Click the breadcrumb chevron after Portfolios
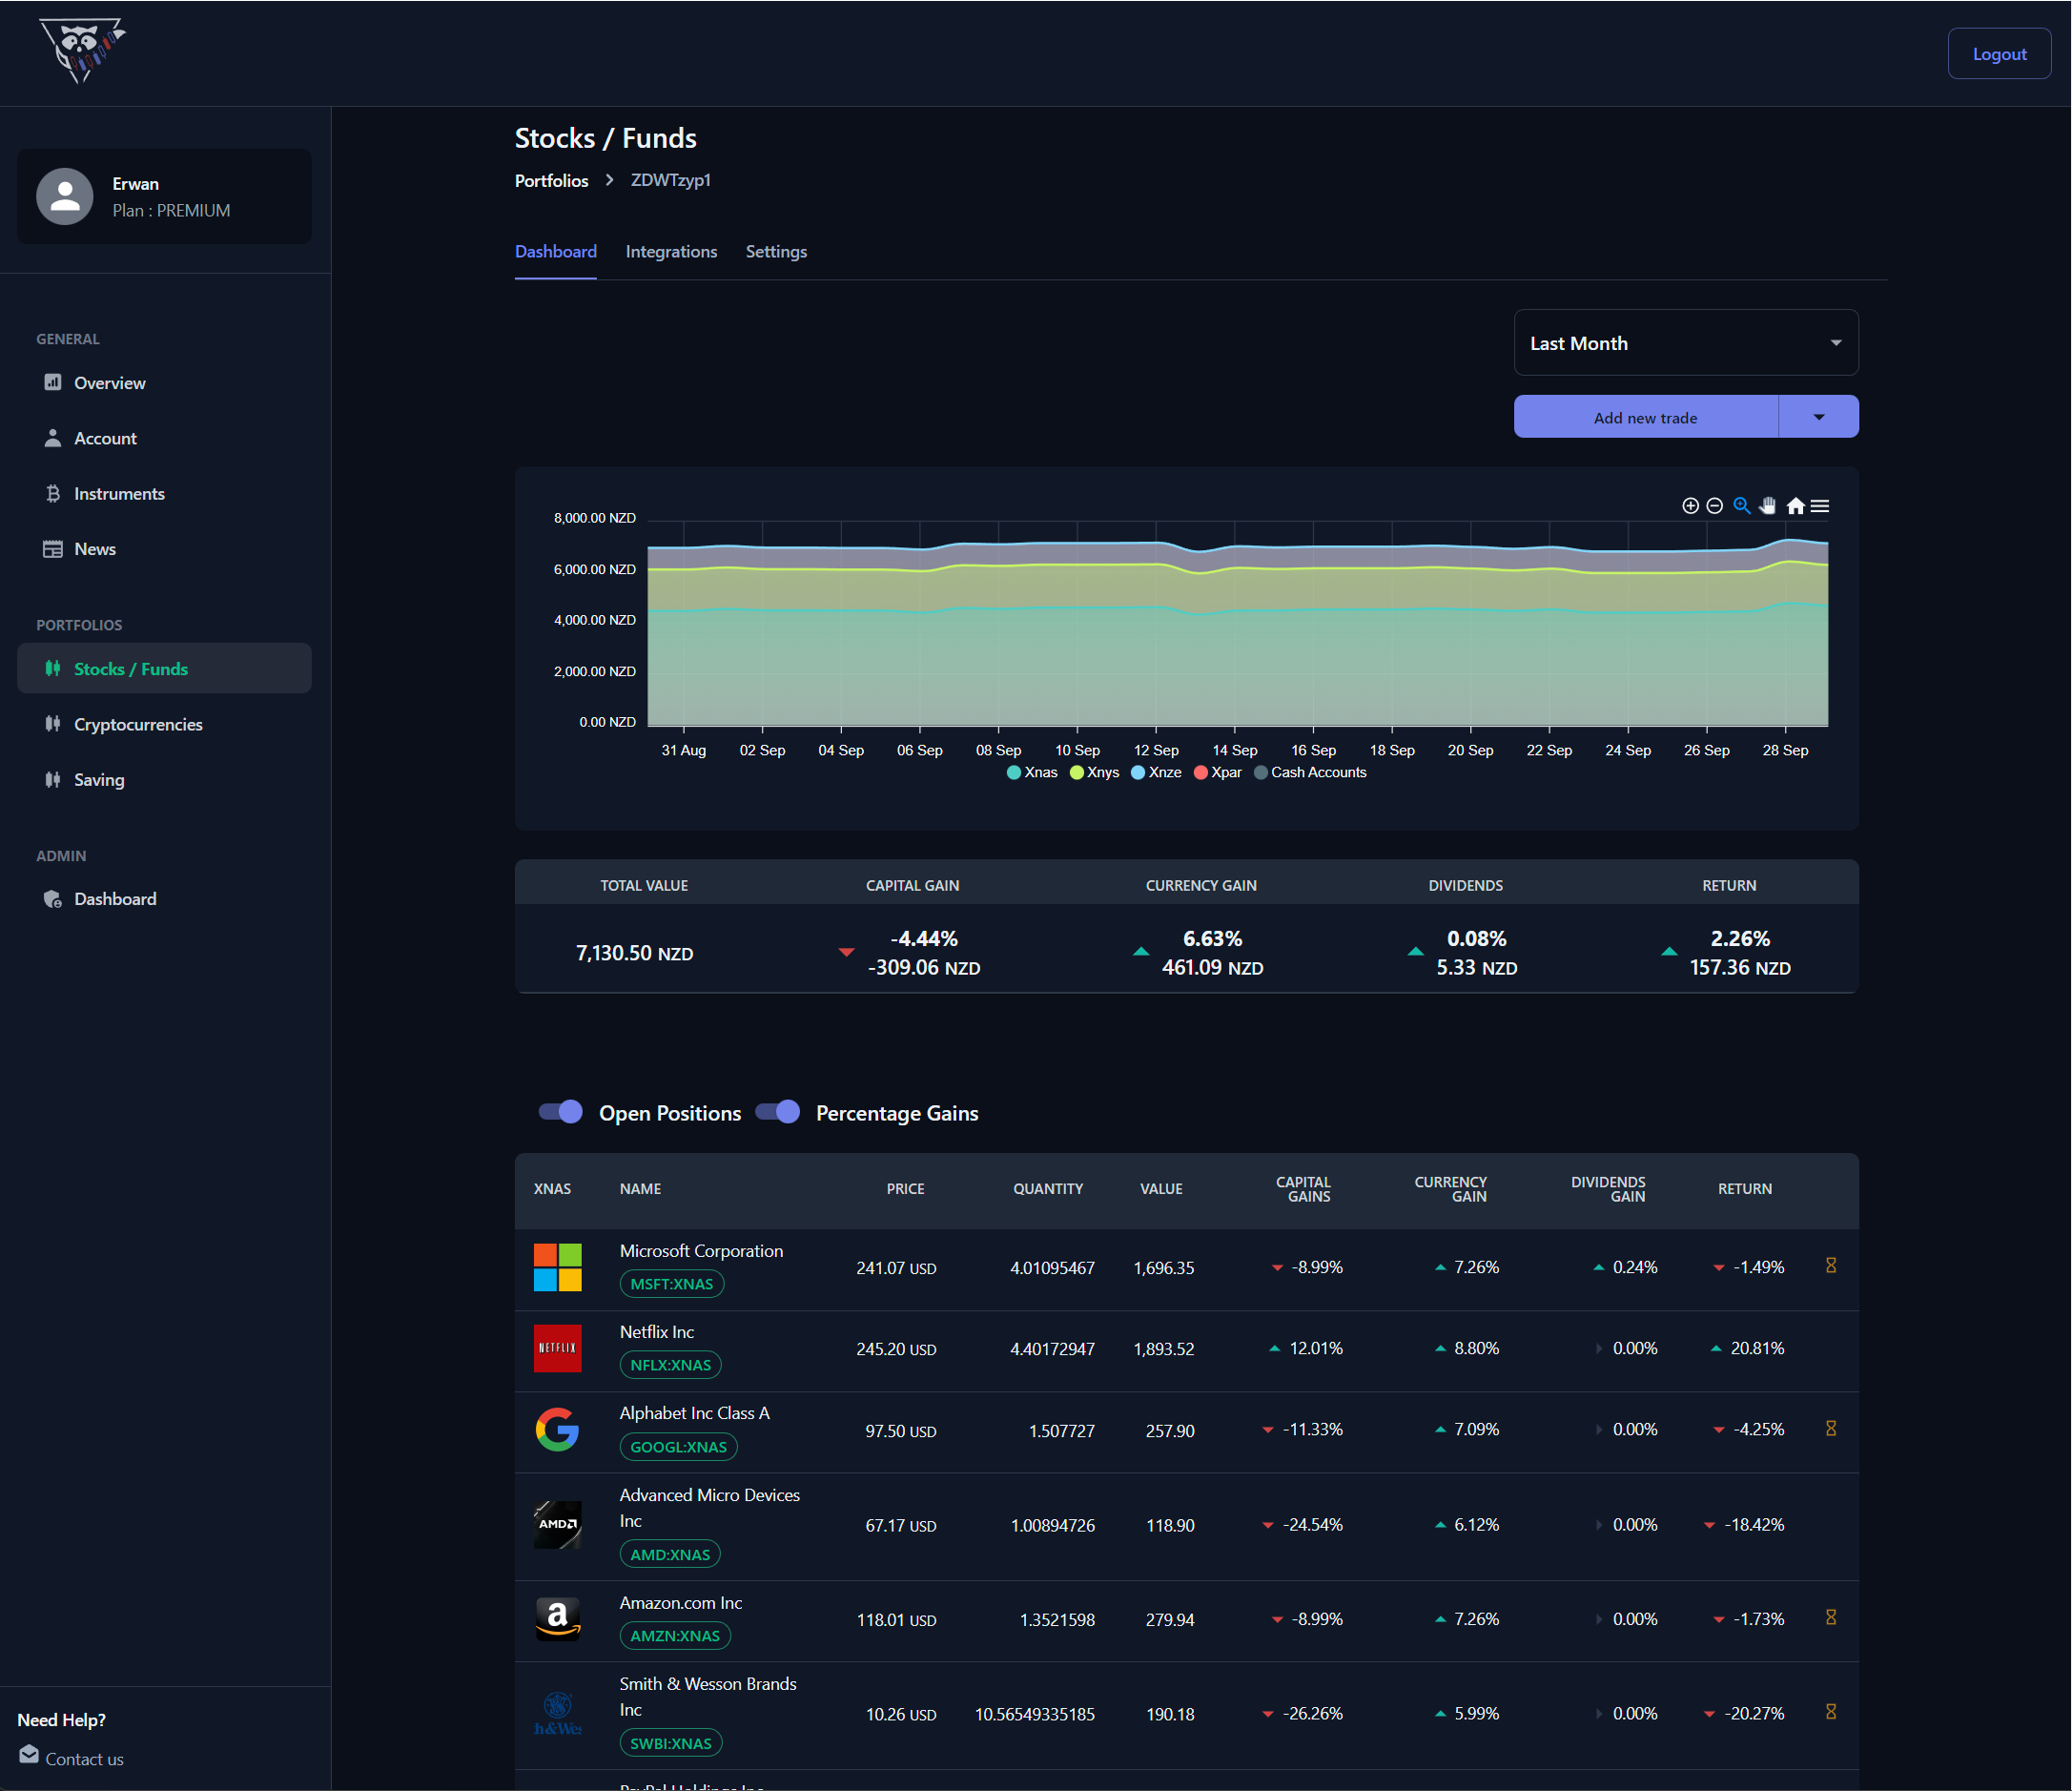The height and width of the screenshot is (1791, 2072). click(x=609, y=180)
